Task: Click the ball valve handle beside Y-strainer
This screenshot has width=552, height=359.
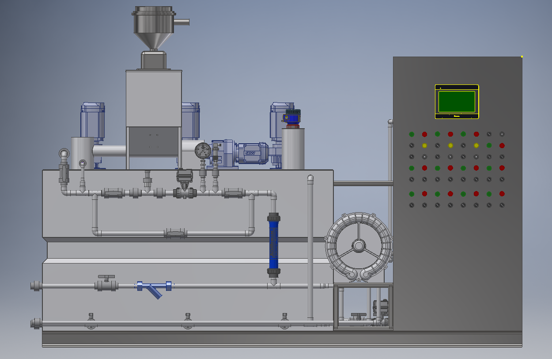Action: 106,276
